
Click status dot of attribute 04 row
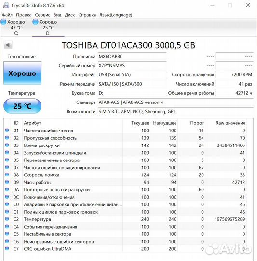tap(7, 152)
